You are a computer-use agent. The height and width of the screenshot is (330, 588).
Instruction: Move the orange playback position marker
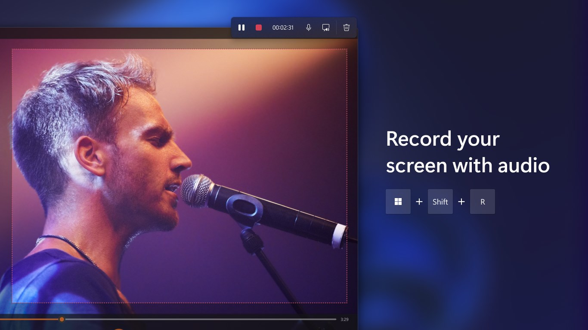pyautogui.click(x=61, y=319)
